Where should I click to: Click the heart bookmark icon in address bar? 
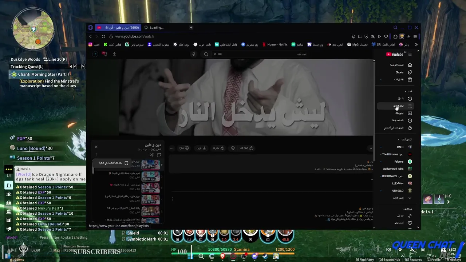pos(386,36)
